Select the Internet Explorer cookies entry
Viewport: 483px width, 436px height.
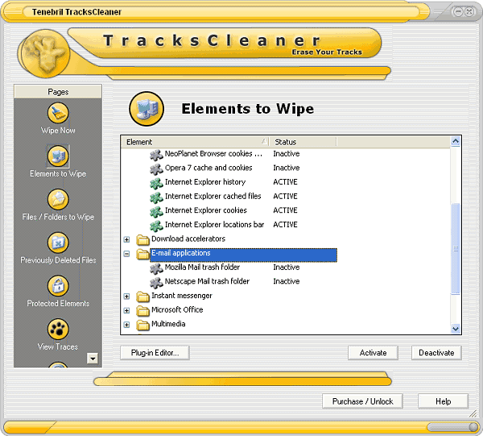[205, 210]
